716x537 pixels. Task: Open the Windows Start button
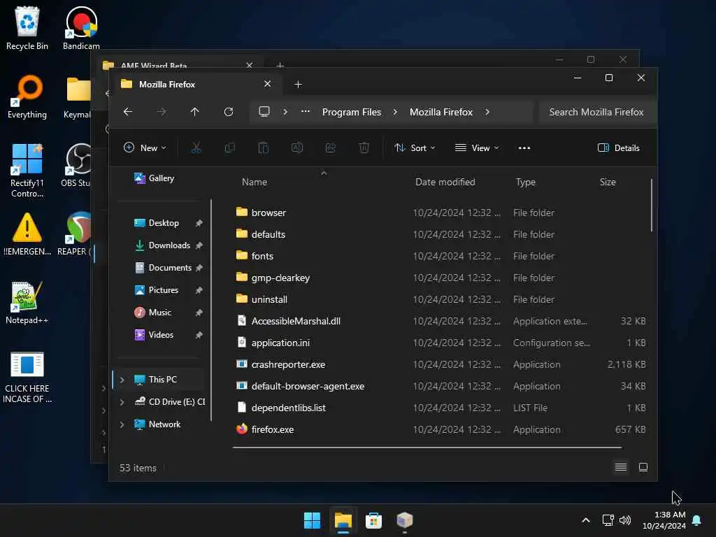tap(313, 520)
